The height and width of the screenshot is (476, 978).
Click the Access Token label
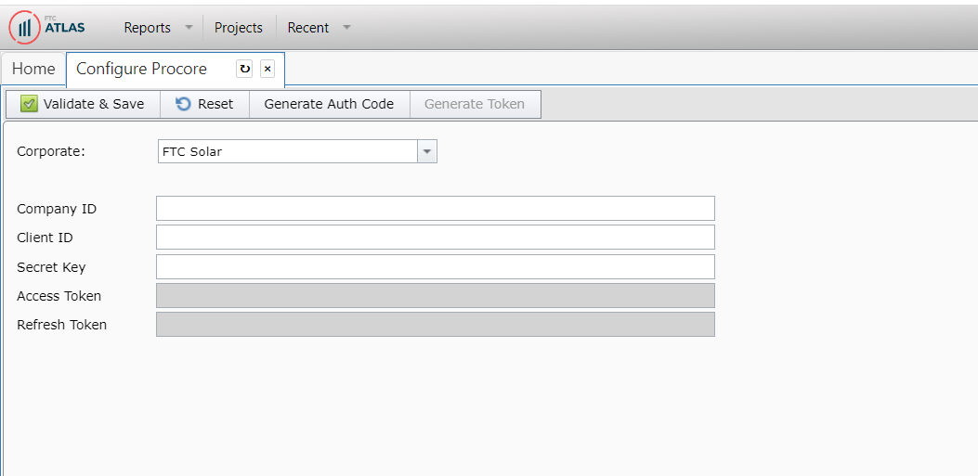pyautogui.click(x=59, y=296)
